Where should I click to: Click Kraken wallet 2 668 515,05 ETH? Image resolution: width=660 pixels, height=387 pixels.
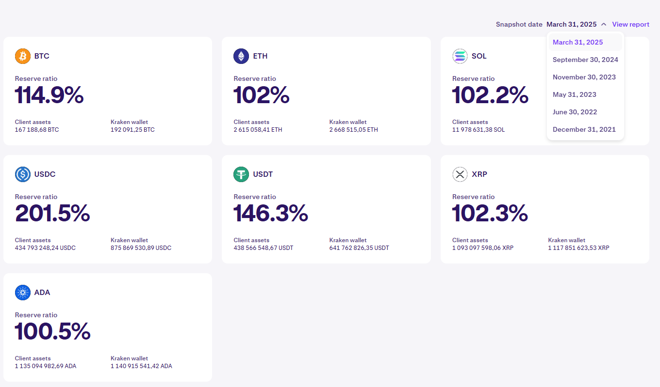point(354,130)
